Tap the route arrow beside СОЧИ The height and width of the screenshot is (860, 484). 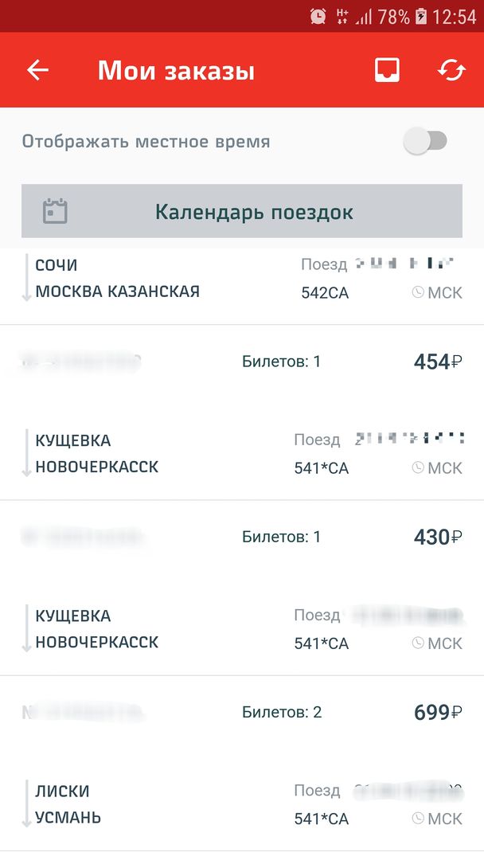(x=26, y=278)
